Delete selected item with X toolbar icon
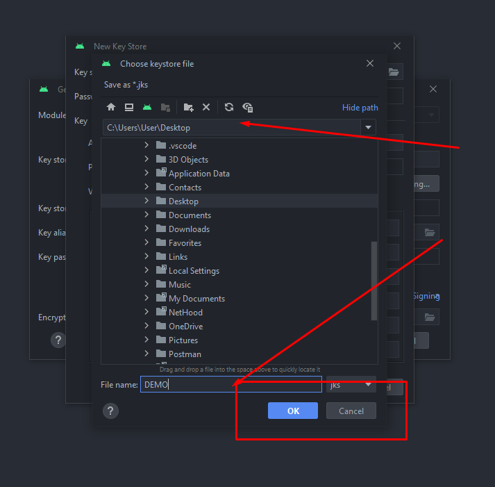 click(x=206, y=107)
